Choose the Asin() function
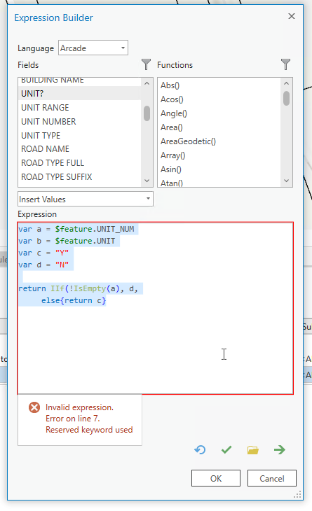Screen dimensions: 312x511 tap(171, 169)
